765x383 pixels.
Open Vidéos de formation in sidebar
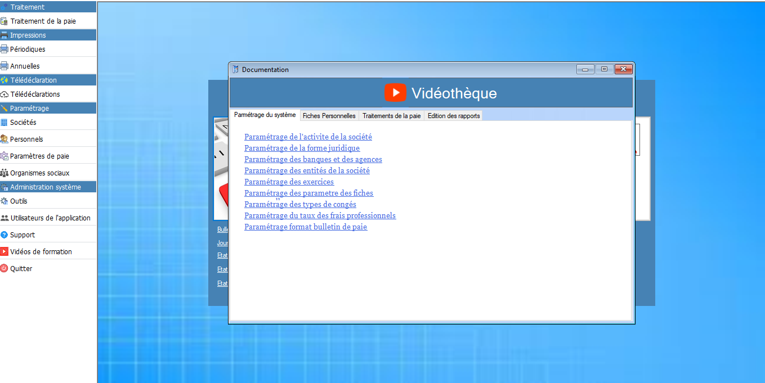[x=41, y=252]
